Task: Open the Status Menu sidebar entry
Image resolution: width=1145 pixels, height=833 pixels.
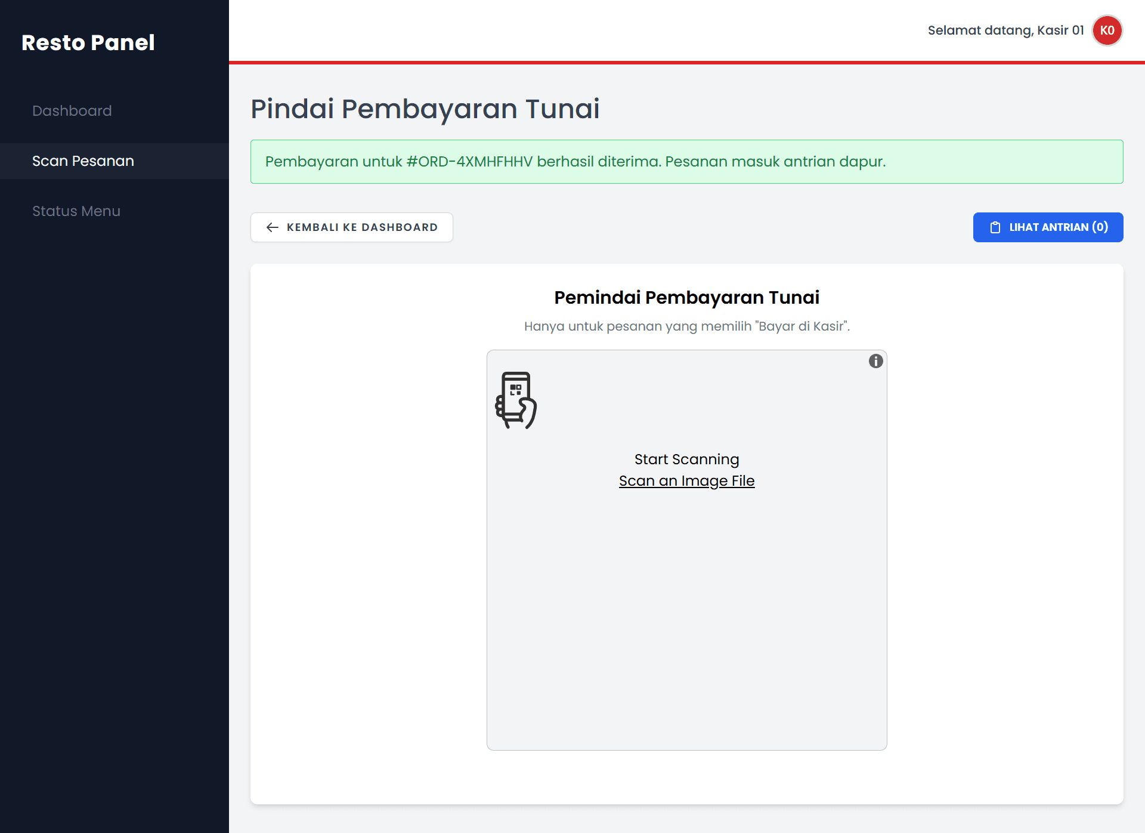Action: pos(76,211)
